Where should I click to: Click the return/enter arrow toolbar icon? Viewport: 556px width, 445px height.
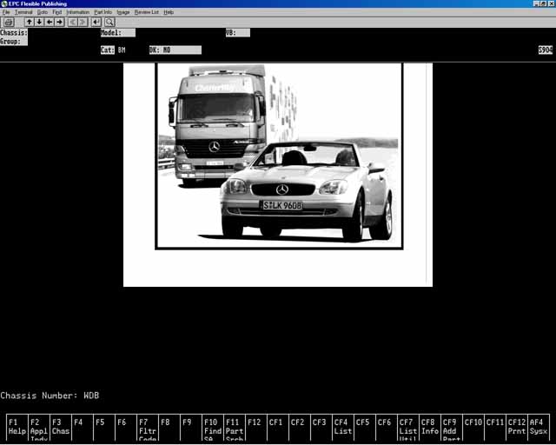[96, 23]
